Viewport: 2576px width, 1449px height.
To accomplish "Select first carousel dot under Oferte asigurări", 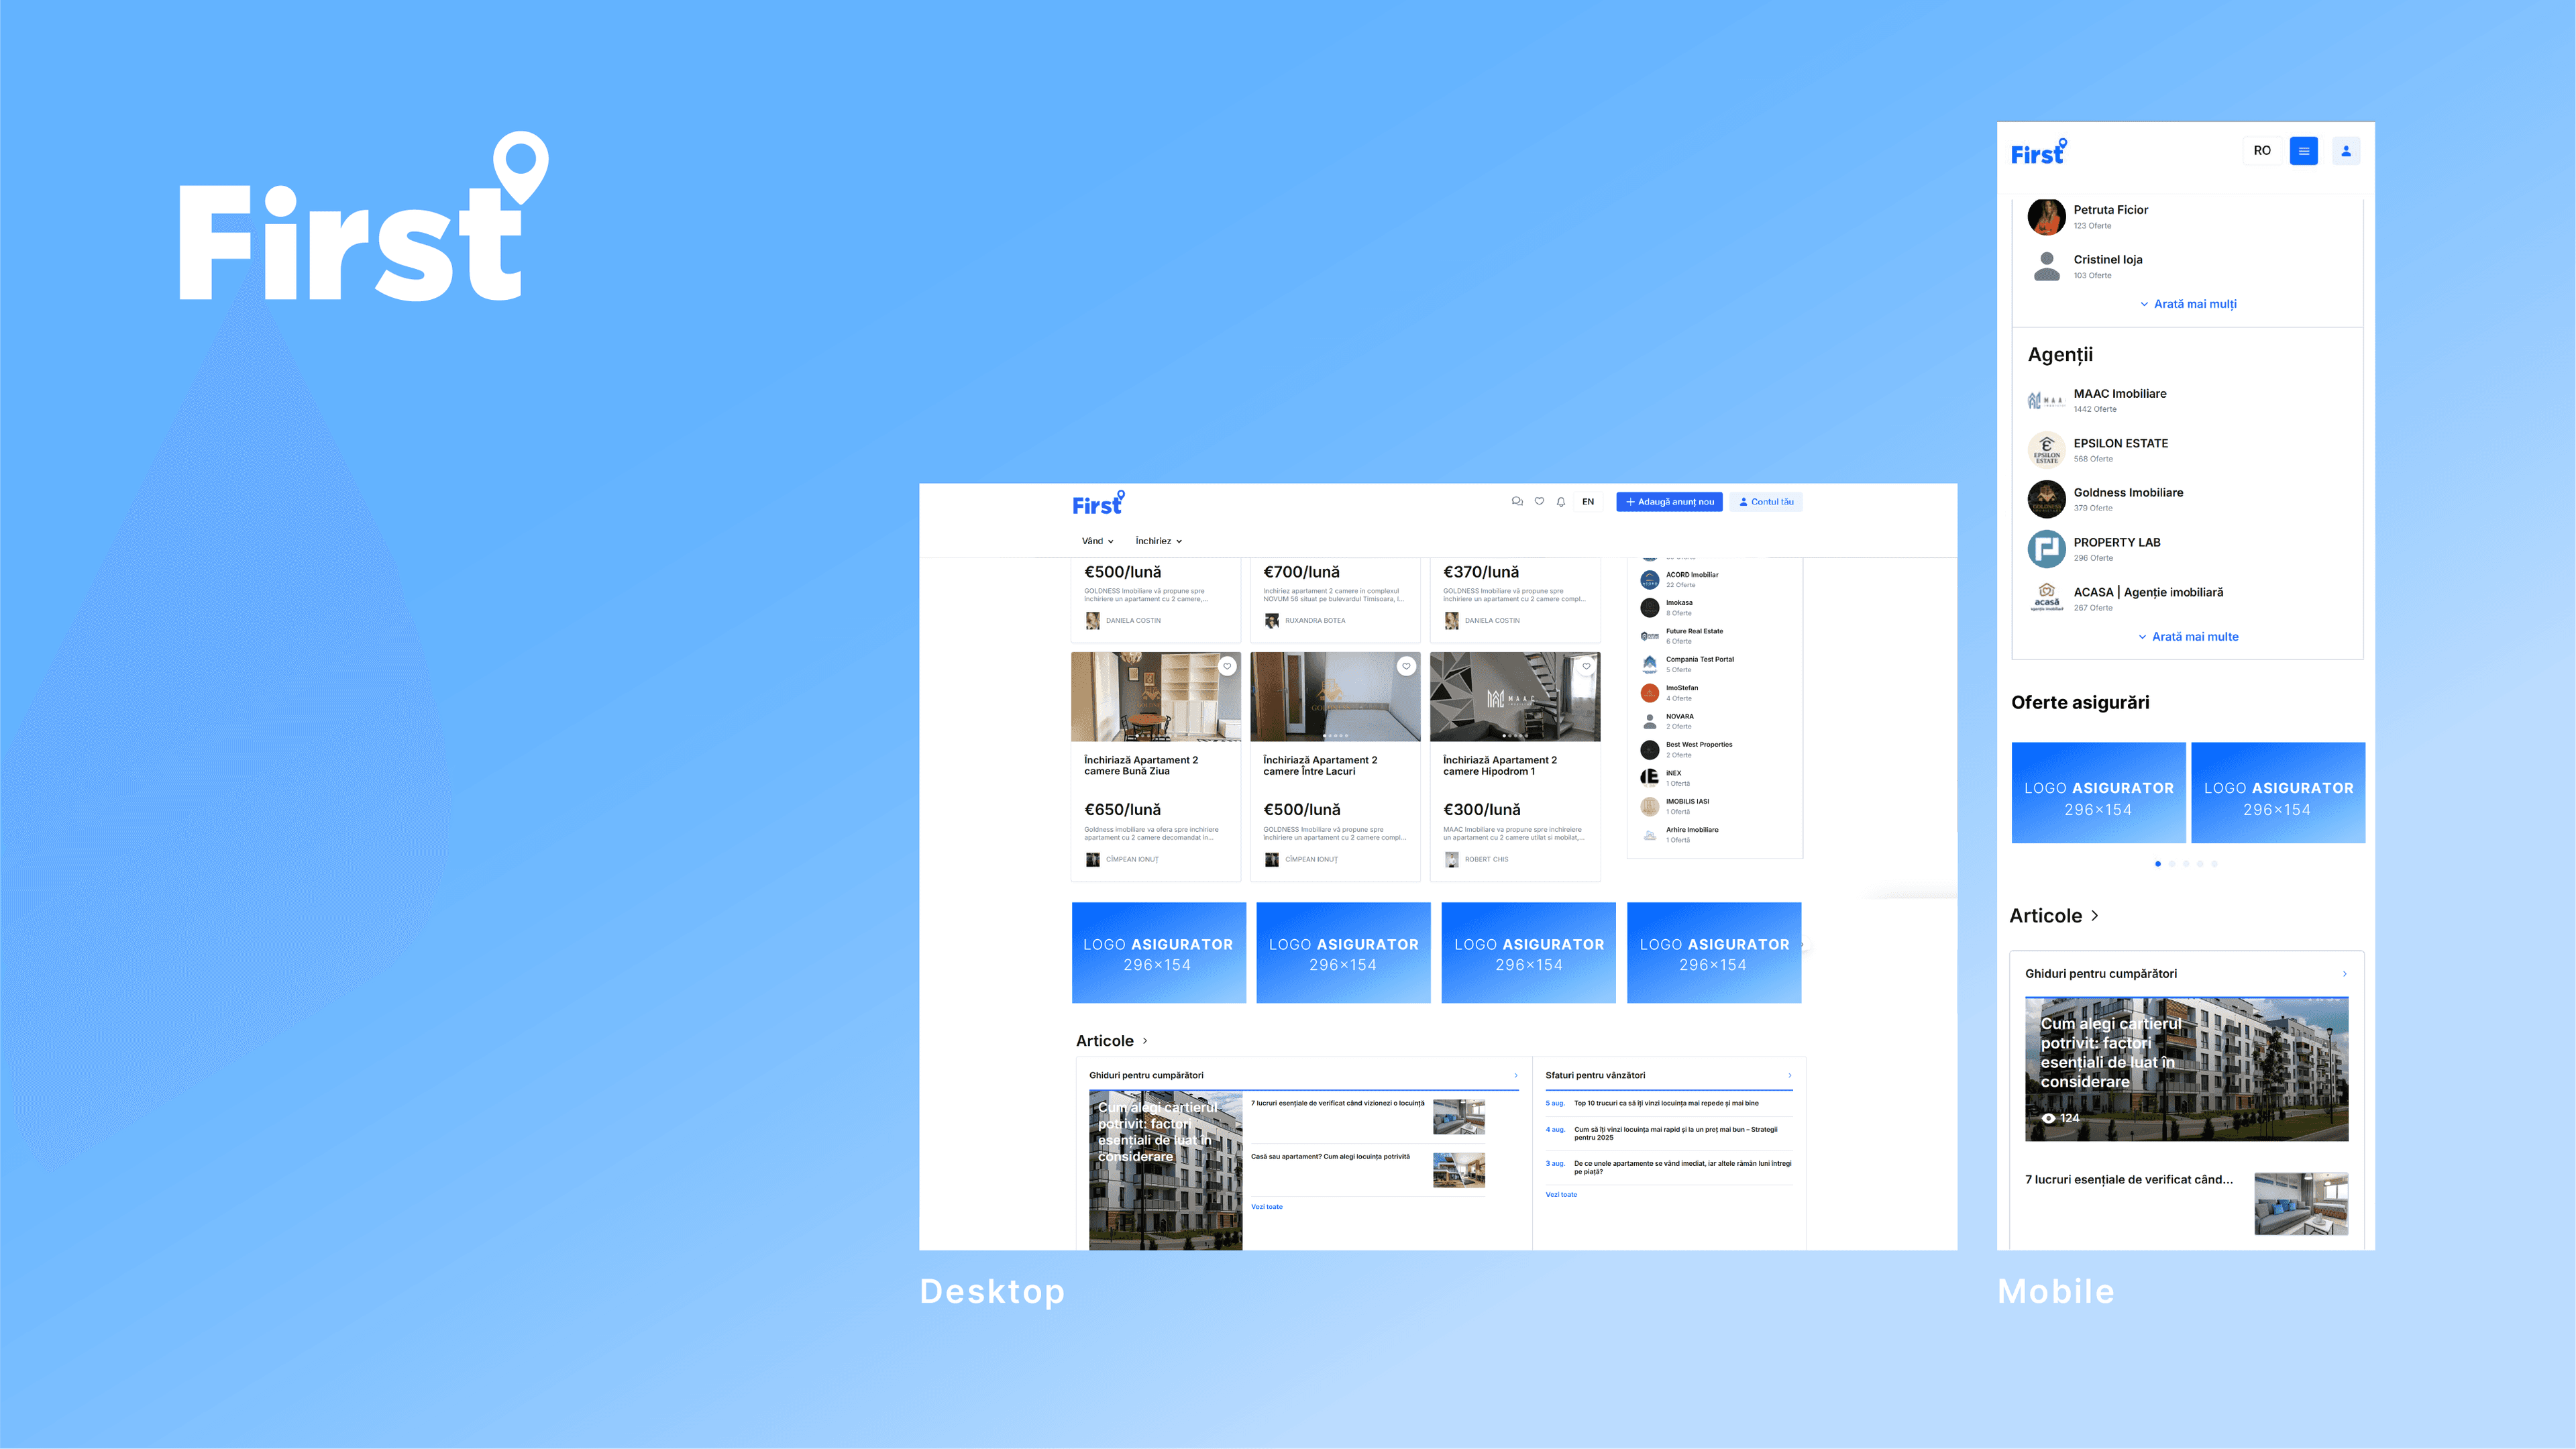I will pos(2158,864).
